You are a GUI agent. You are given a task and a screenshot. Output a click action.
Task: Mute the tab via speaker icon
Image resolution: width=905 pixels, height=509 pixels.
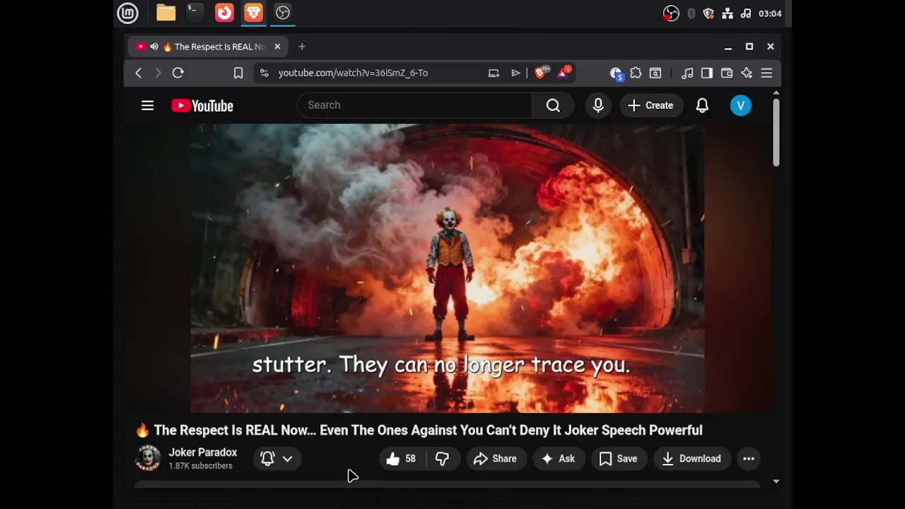tap(154, 47)
